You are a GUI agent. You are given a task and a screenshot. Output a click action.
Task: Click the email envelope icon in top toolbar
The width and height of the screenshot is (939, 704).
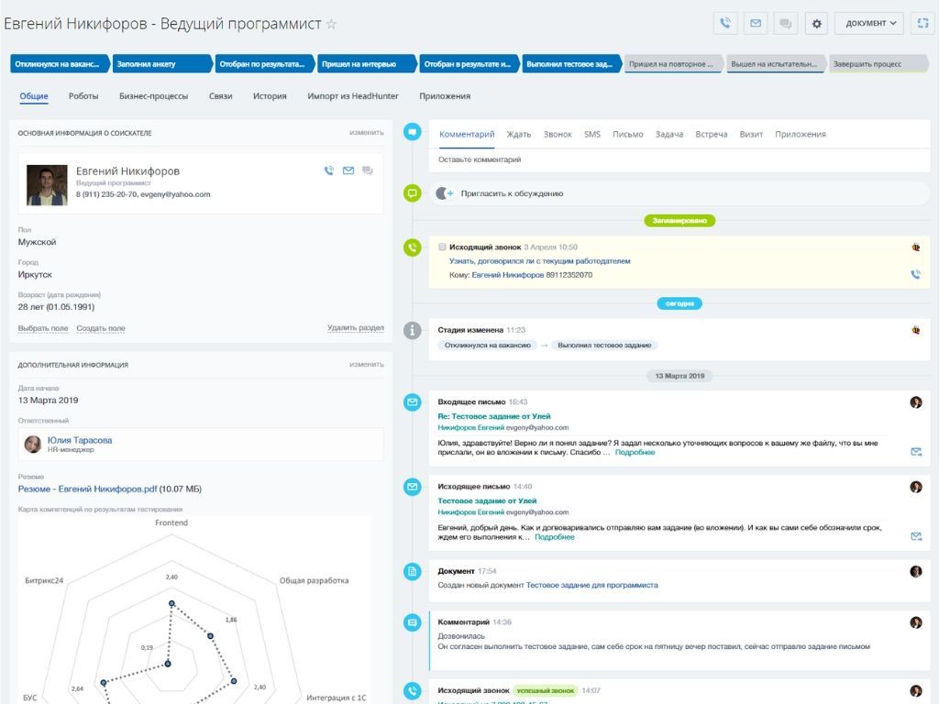tap(756, 23)
